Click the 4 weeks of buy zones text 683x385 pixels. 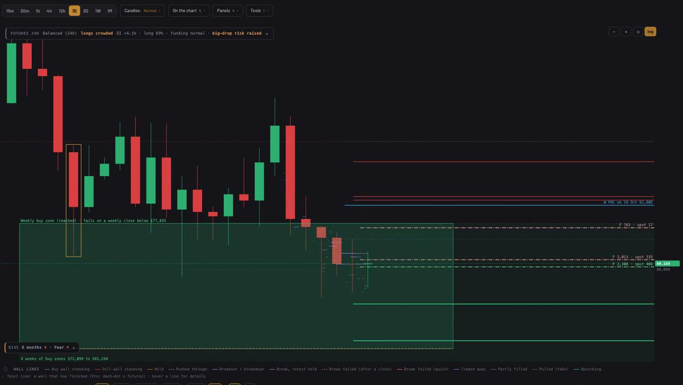[64, 359]
